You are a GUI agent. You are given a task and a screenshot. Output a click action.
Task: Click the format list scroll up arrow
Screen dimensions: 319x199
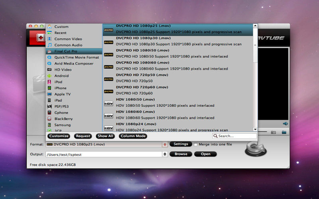click(255, 26)
